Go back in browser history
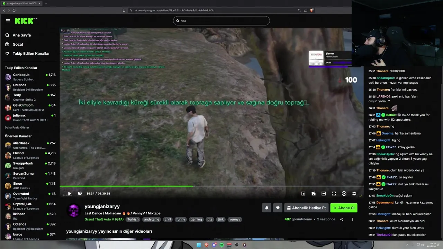 [4, 10]
